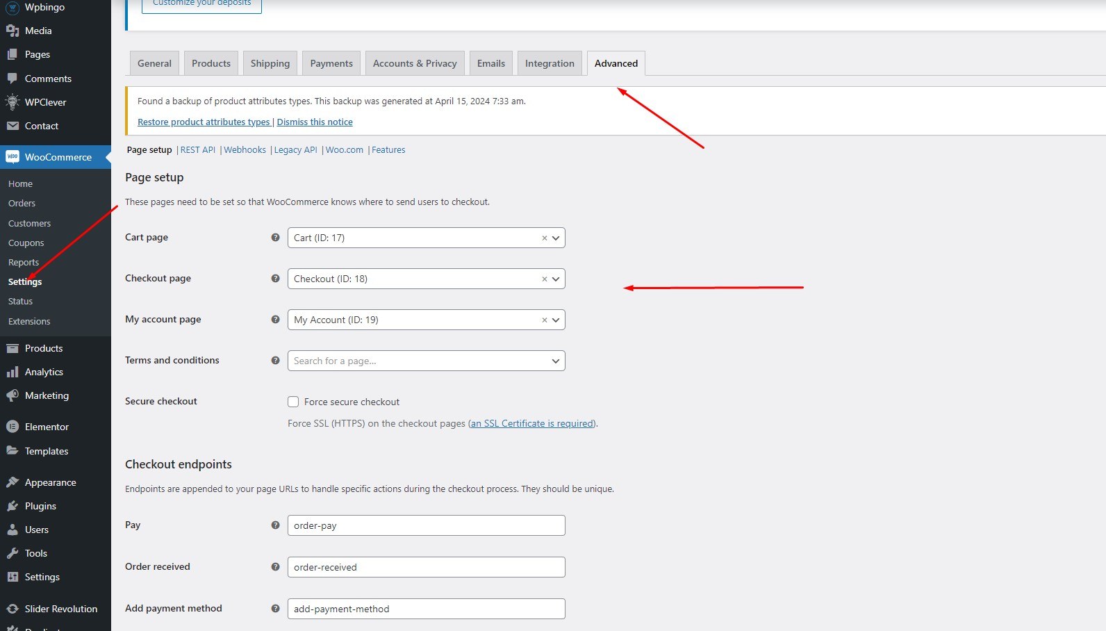The width and height of the screenshot is (1106, 631).
Task: Click help icon next to Terms and conditions
Action: 275,361
